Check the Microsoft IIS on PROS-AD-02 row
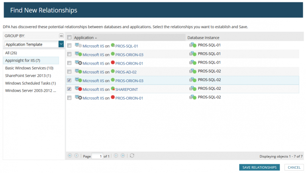The image size is (306, 173). 69,71
